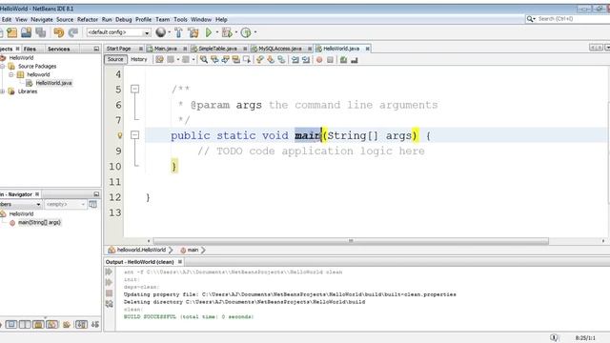
Task: Build project with the hammer icon
Action: [178, 32]
